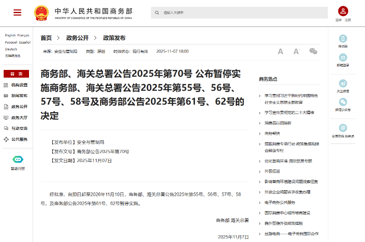Click the 【发布文号】商务部公告2025年第70号 line
The width and height of the screenshot is (365, 242).
(x=90, y=152)
